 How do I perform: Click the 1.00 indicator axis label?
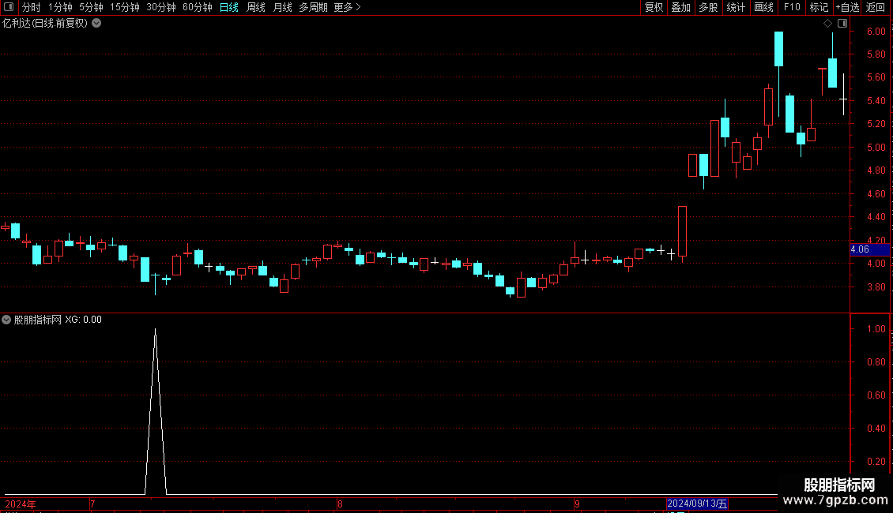[876, 329]
